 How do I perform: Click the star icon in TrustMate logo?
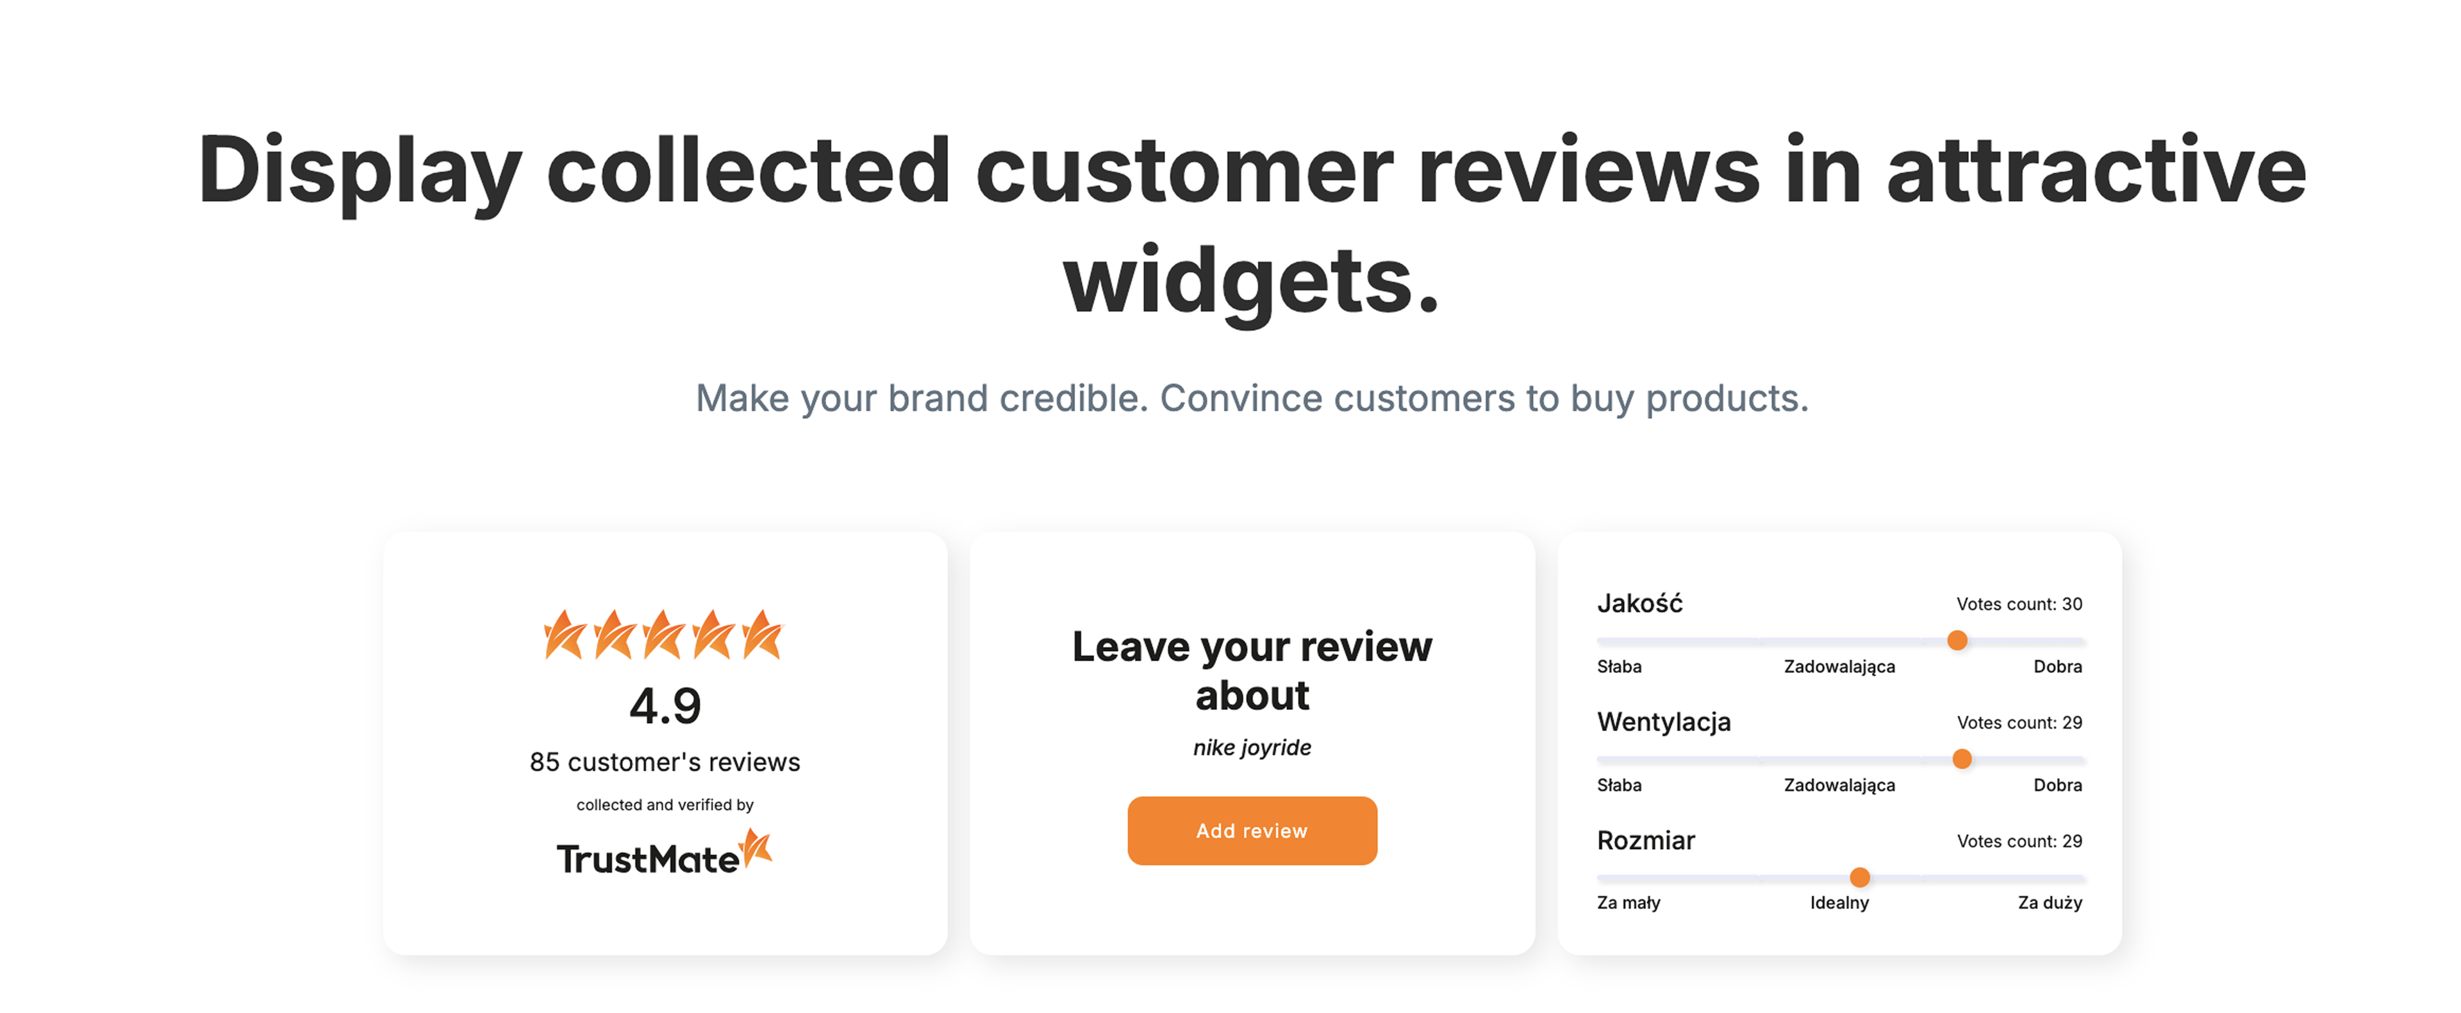pos(757,849)
